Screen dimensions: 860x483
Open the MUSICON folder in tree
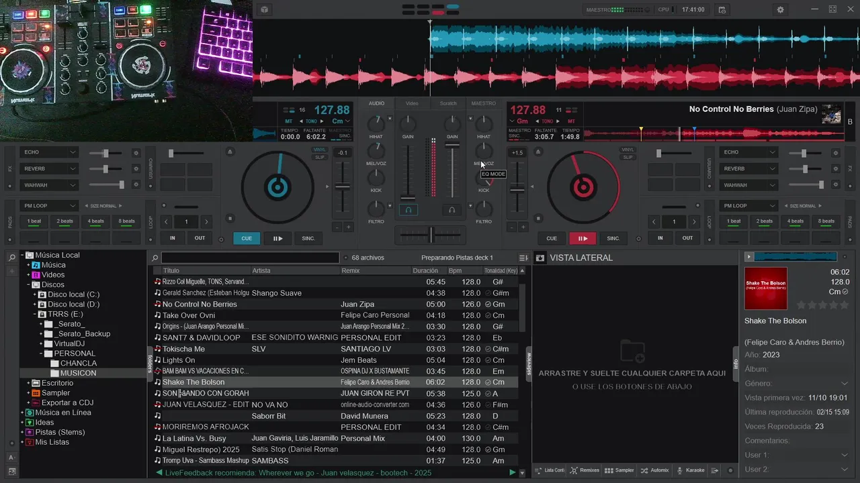(x=78, y=373)
